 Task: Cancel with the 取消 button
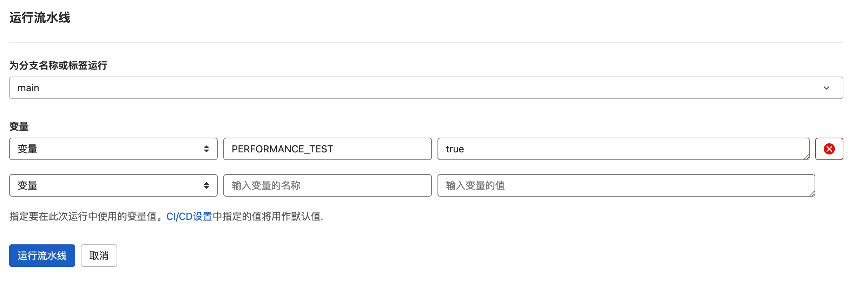point(99,256)
